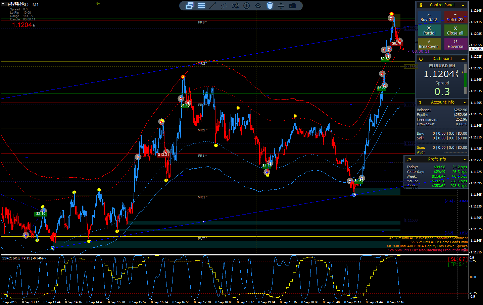Click the FR3 pivot level label
This screenshot has height=305, width=483.
pyautogui.click(x=202, y=22)
